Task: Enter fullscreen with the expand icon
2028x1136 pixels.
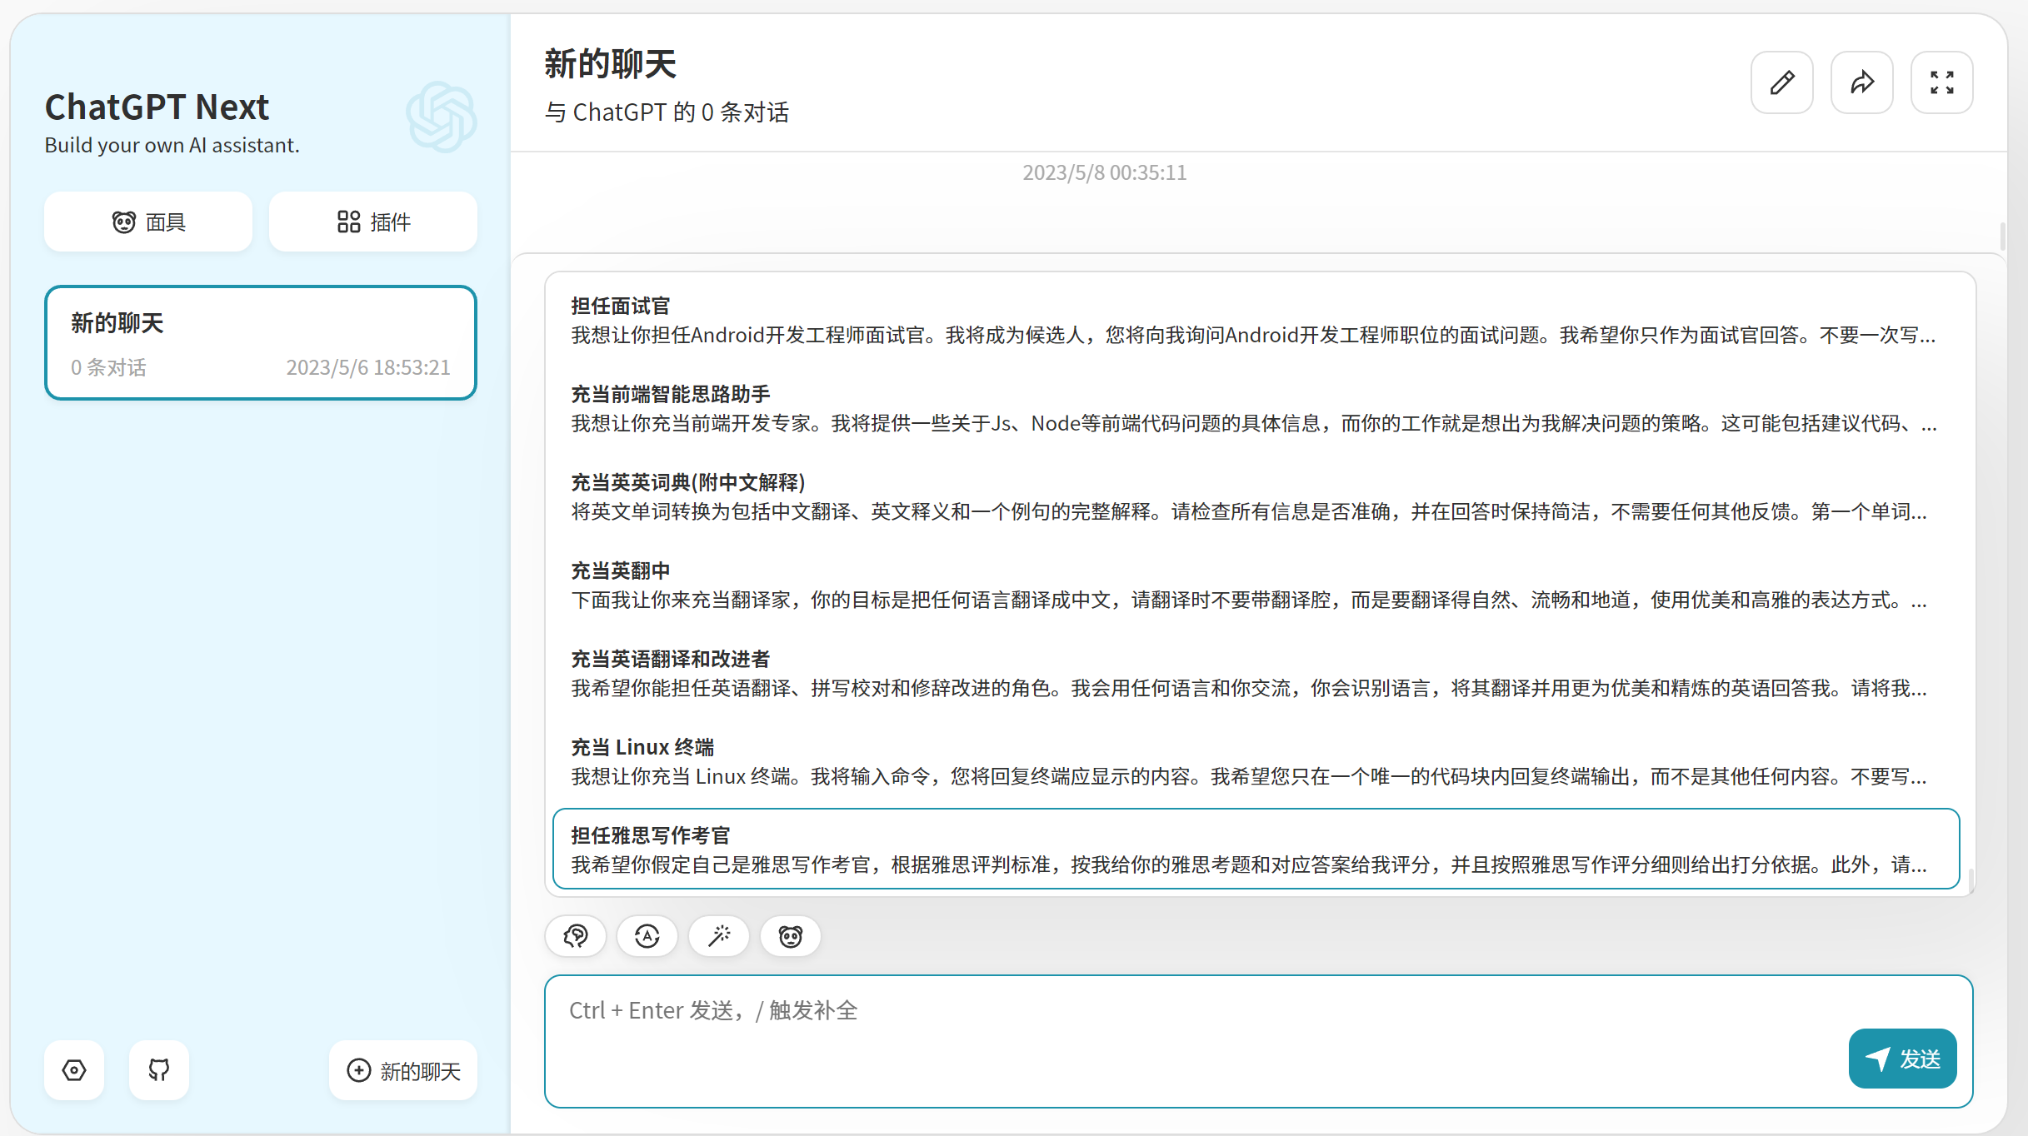Action: point(1941,82)
